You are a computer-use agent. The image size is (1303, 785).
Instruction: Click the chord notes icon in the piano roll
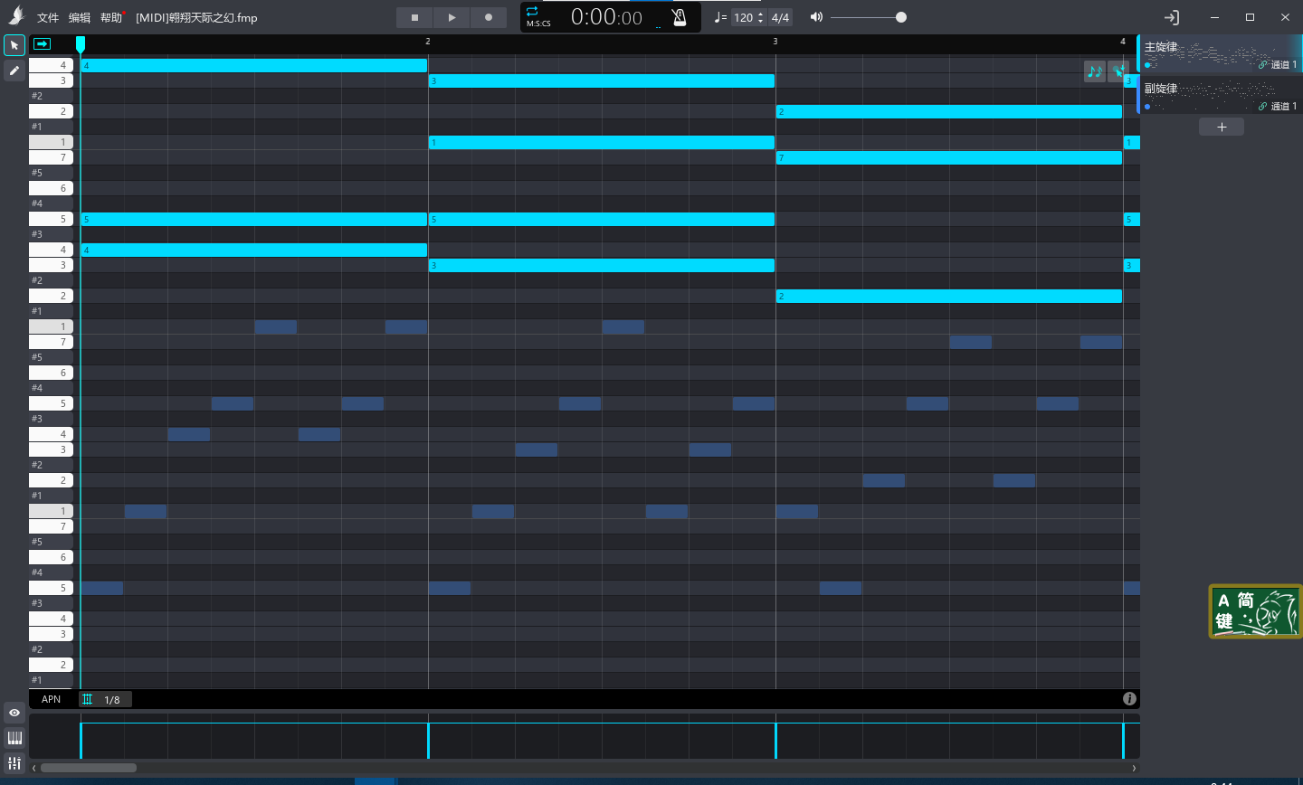point(1095,71)
